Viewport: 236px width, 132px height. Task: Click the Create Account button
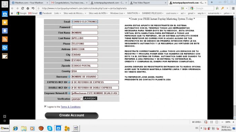(71, 115)
